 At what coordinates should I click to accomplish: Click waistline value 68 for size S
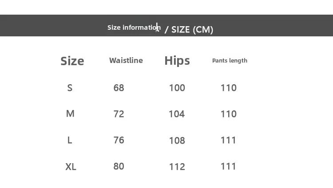click(119, 88)
